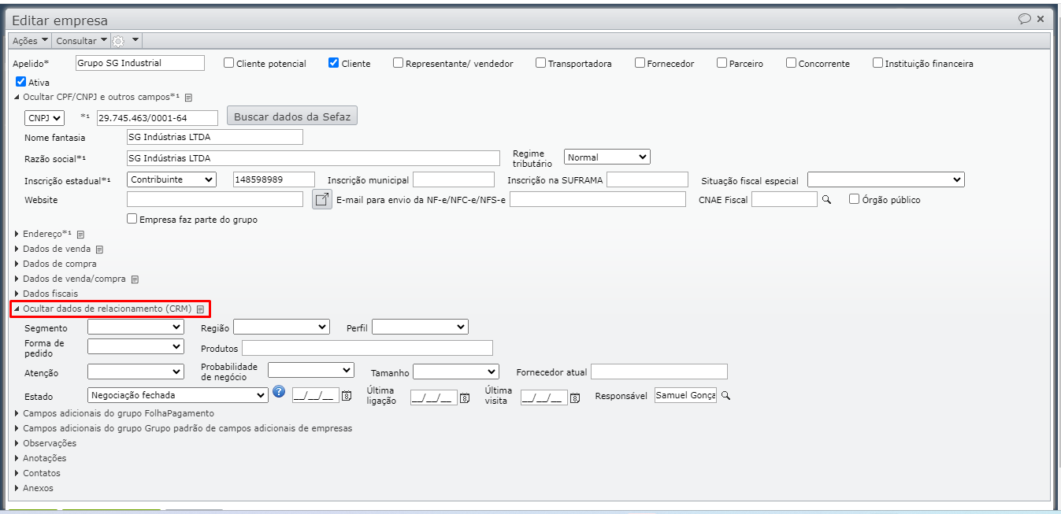
Task: Click the Fornecedor atual input field
Action: point(659,372)
